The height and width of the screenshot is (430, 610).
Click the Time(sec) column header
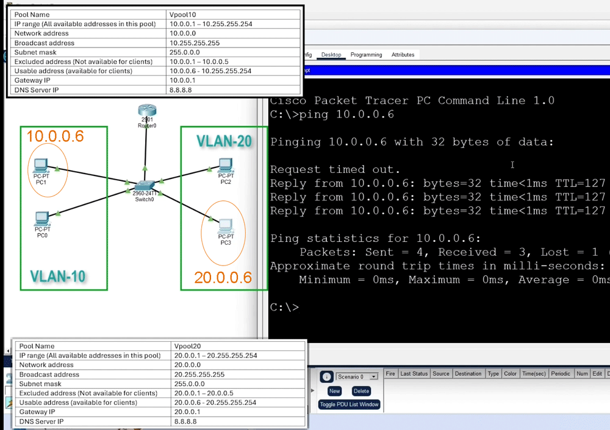(534, 374)
